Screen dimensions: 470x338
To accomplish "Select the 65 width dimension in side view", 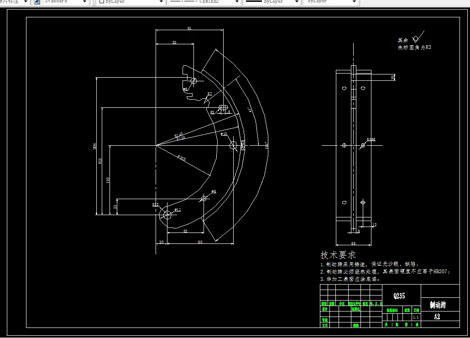I will 353,243.
